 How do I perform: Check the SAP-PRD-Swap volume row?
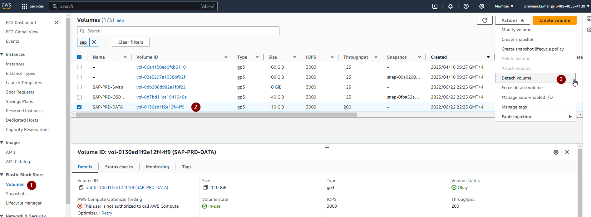coord(79,87)
